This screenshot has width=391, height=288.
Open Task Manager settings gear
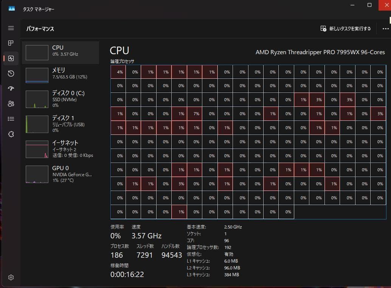[11, 277]
